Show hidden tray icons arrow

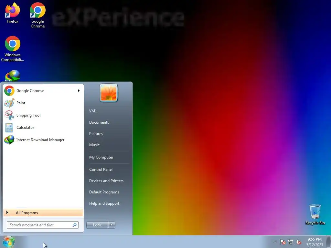(275, 242)
